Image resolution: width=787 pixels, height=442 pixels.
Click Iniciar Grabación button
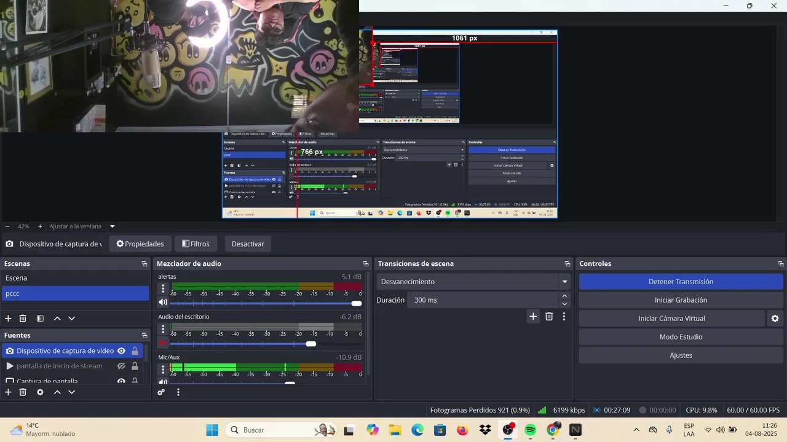681,300
